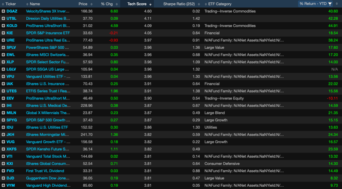Open Vanguard High Dividend name link
342x189 pixels.
pos(48,186)
